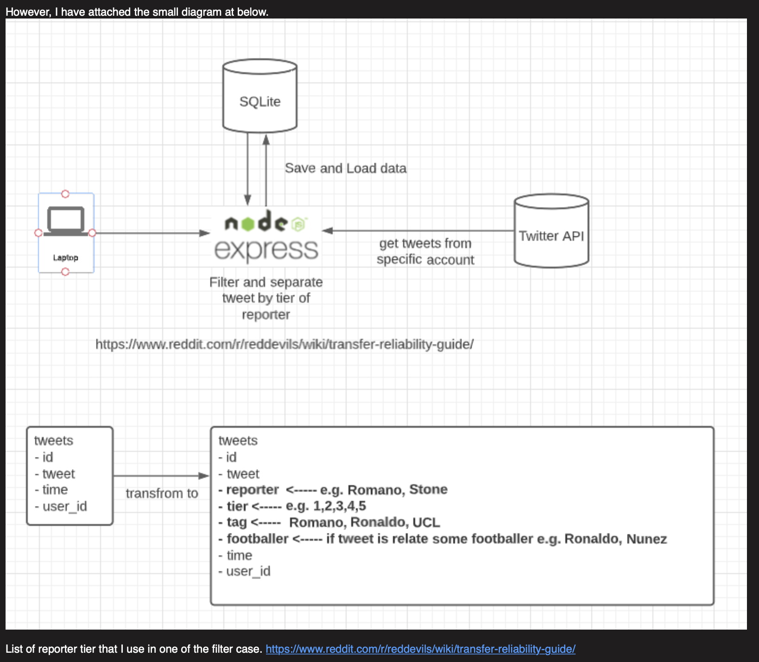Click the SQLite database cylinder
The height and width of the screenshot is (662, 759).
tap(259, 96)
